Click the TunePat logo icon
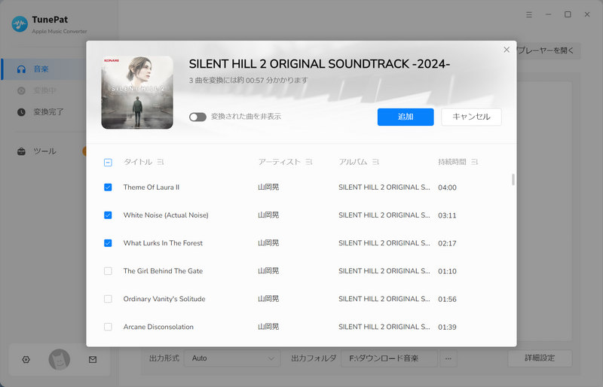This screenshot has height=387, width=603. [20, 24]
